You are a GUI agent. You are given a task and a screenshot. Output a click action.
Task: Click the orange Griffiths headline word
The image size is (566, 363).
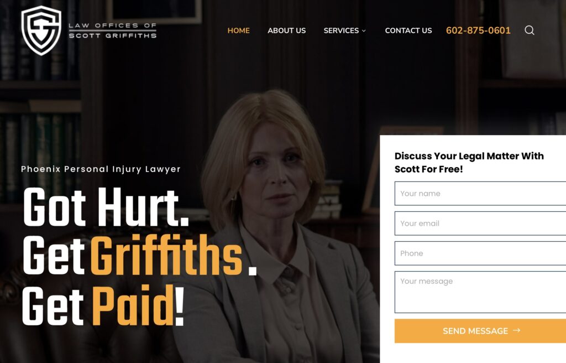166,255
